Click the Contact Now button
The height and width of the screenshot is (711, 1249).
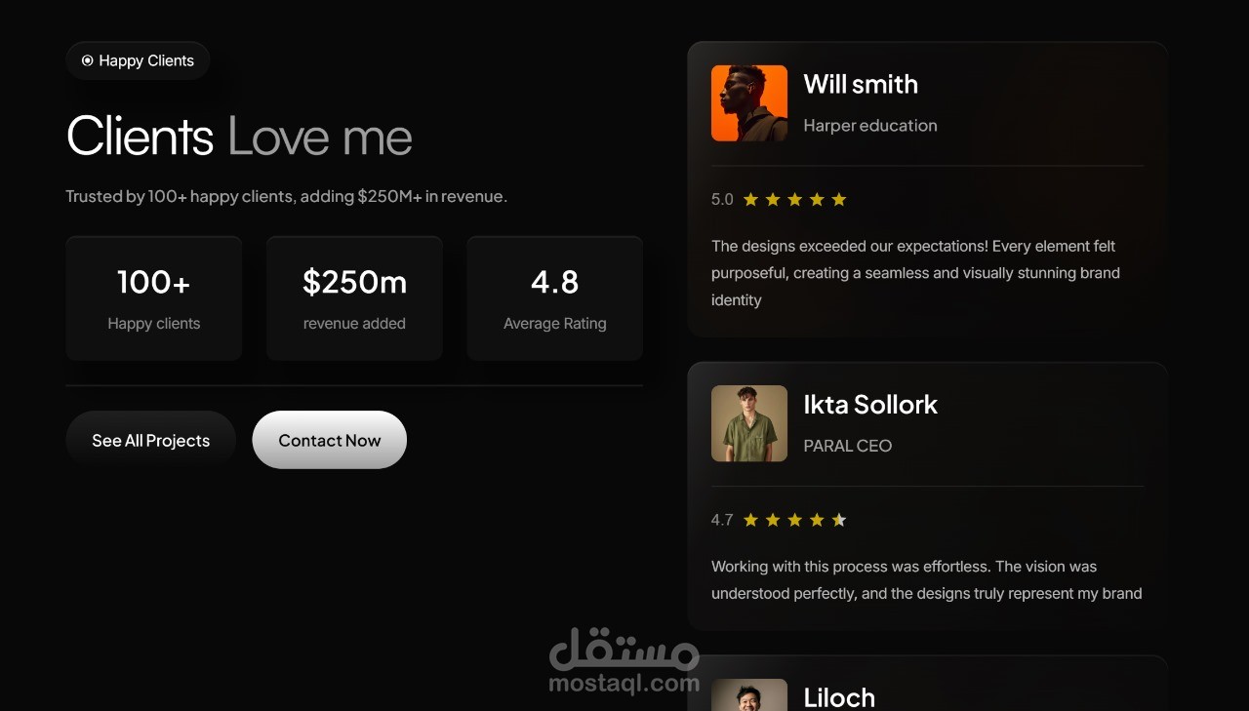pos(330,440)
